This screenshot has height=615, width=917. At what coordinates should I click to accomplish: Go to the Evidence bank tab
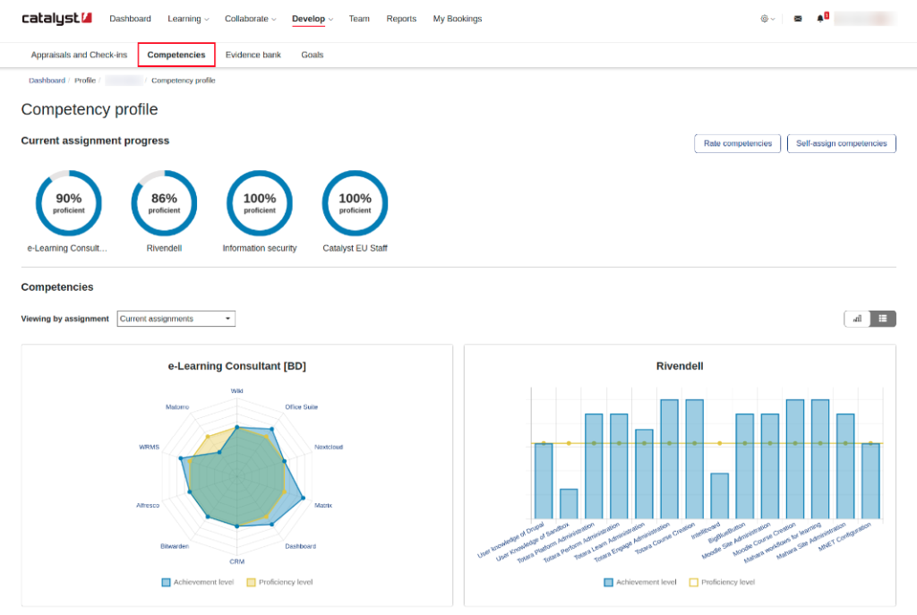[x=253, y=55]
